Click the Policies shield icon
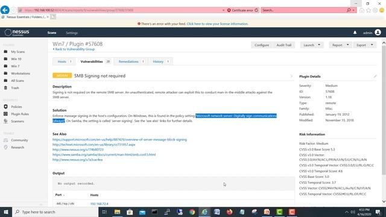The height and width of the screenshot is (217, 386). point(5,107)
